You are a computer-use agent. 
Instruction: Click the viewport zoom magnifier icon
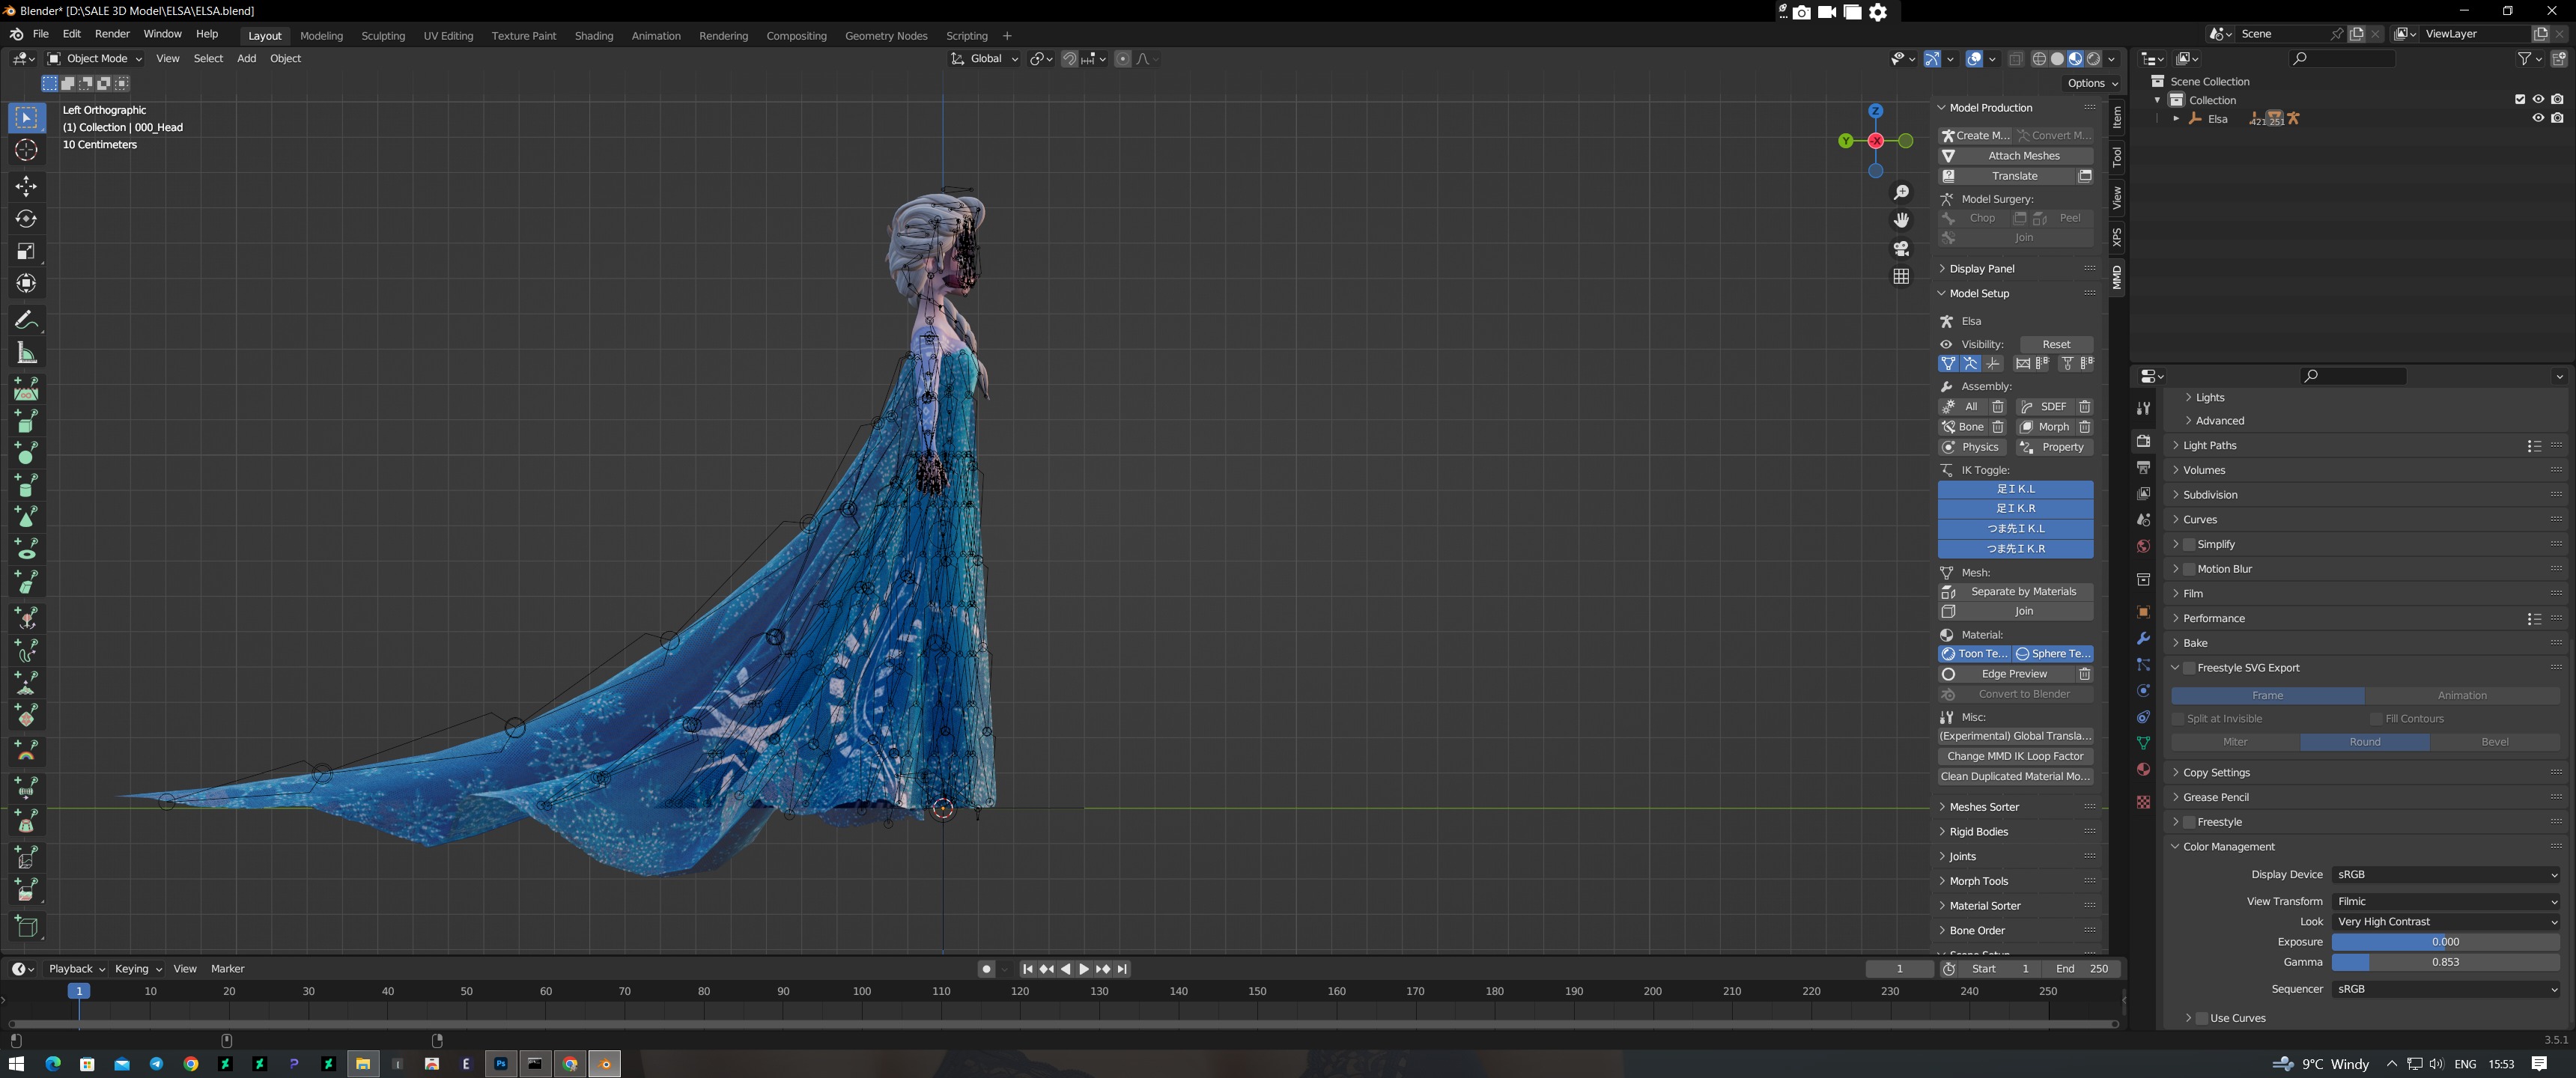tap(1901, 192)
